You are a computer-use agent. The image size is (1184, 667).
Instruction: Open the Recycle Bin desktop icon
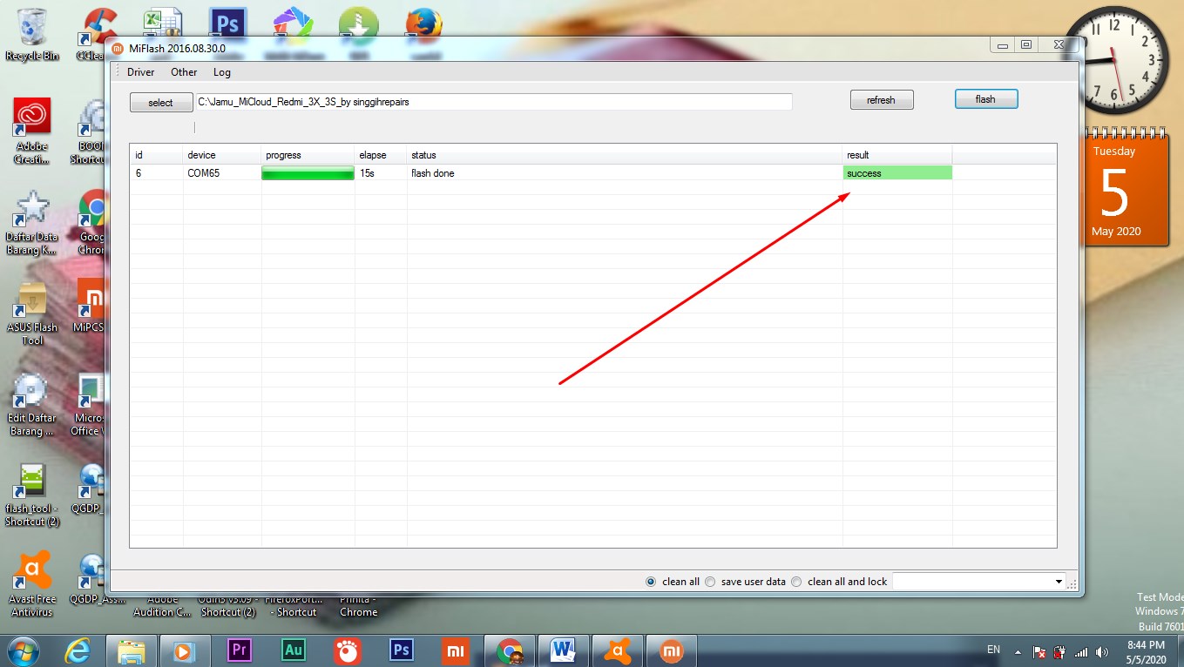coord(32,35)
